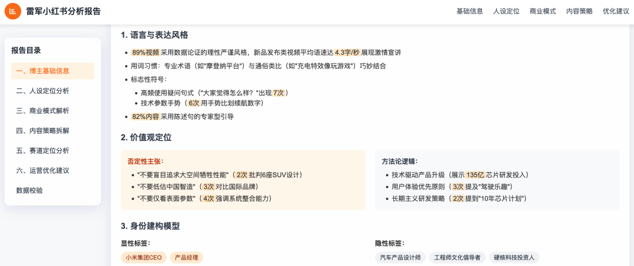Viewport: 634px width, 266px height.
Task: Click the 工程师文化倡导者 tag
Action: click(x=457, y=257)
